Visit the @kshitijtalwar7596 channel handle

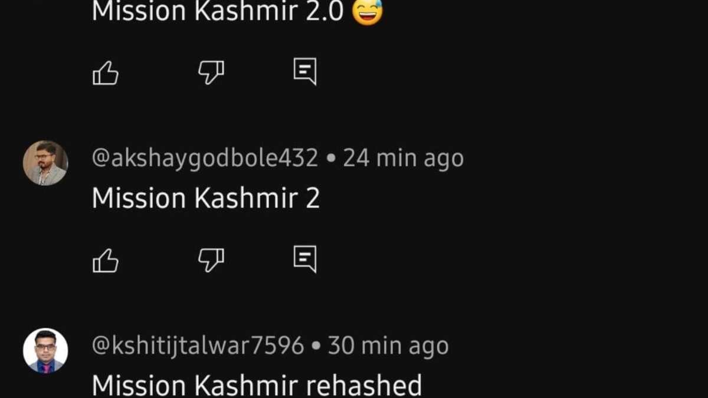click(198, 346)
